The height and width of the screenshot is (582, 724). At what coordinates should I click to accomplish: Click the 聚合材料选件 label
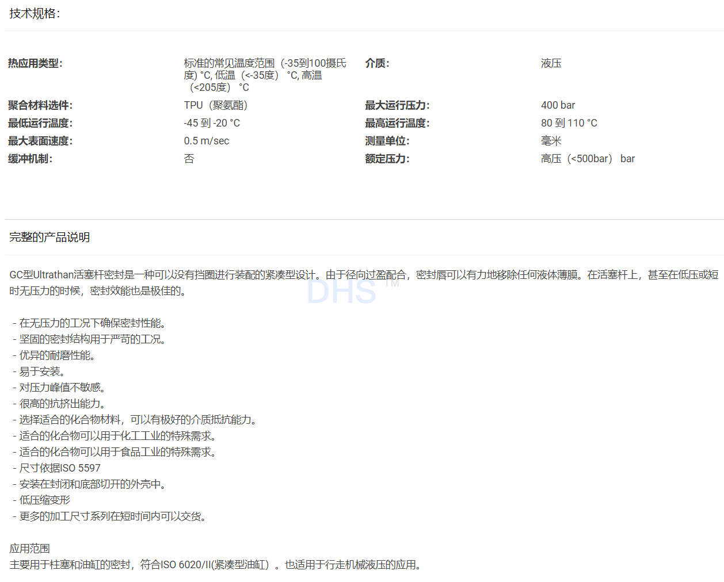(x=40, y=105)
